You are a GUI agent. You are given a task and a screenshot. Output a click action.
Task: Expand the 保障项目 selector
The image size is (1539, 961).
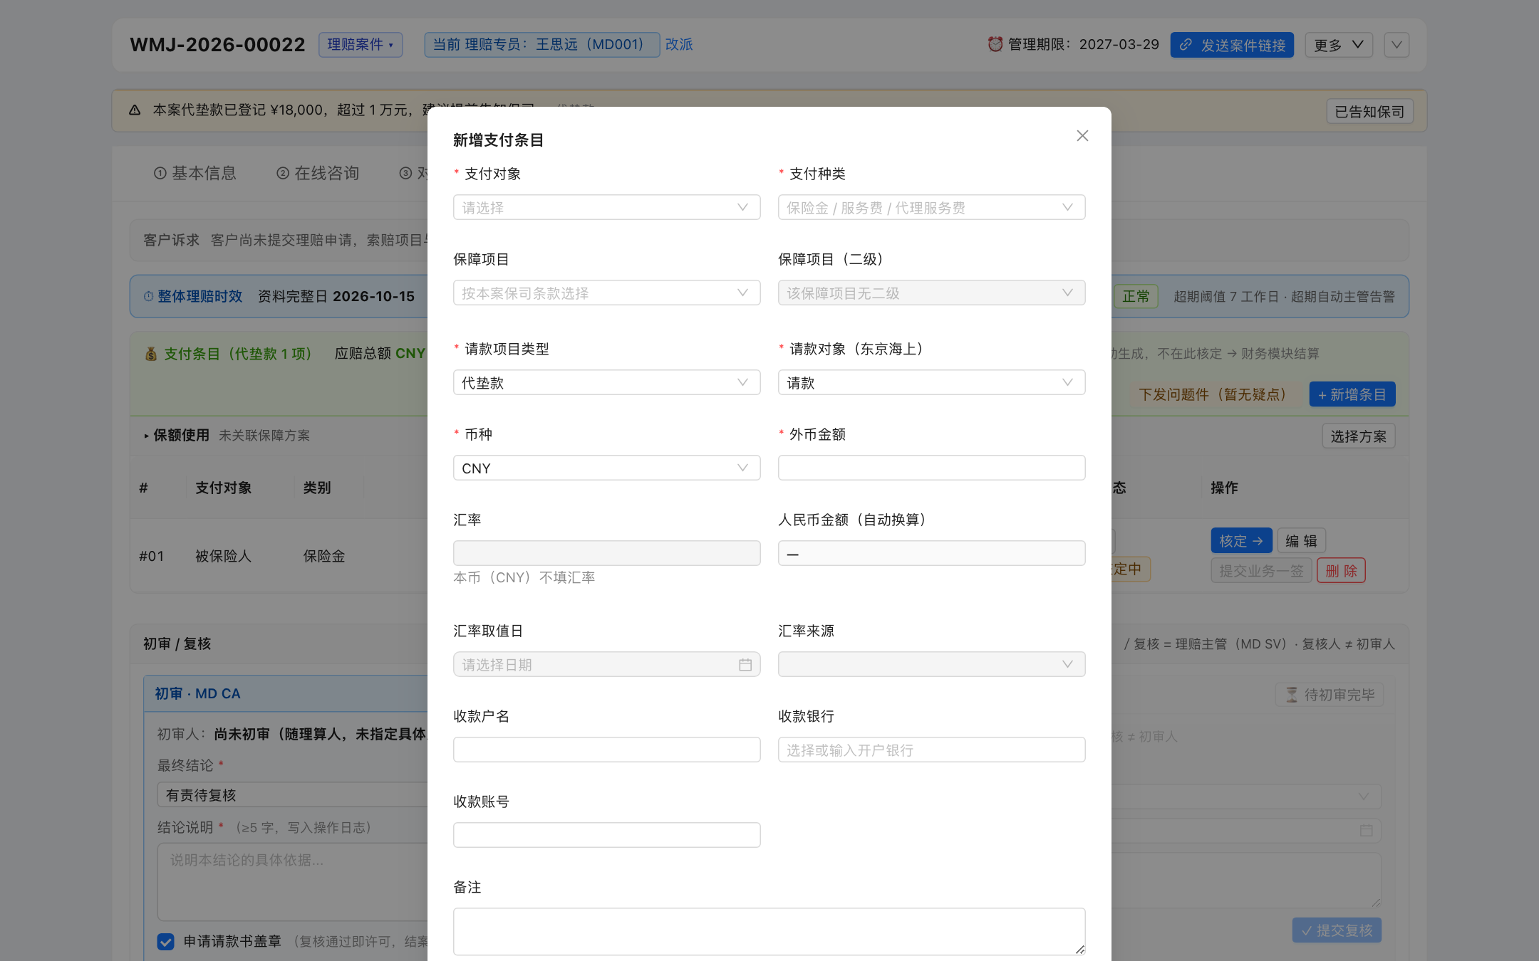pos(607,293)
